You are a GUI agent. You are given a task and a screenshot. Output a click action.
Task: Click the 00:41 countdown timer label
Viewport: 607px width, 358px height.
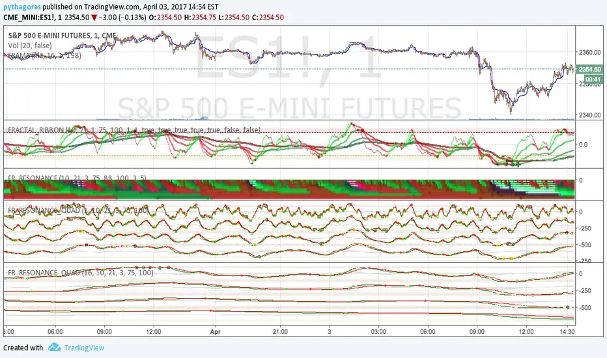point(593,79)
